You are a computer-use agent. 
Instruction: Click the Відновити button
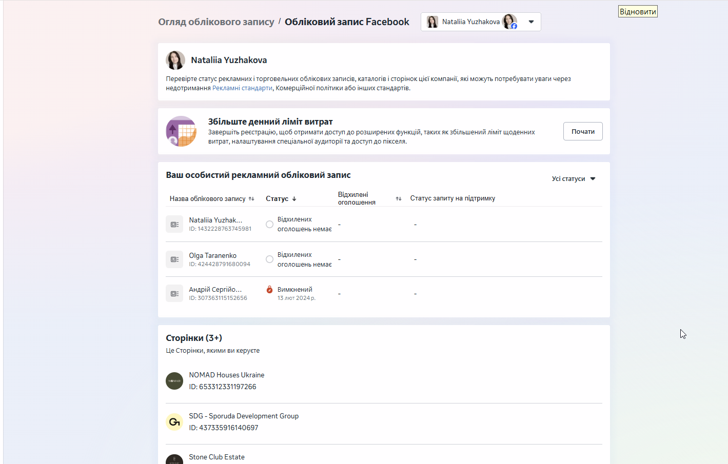click(x=638, y=12)
